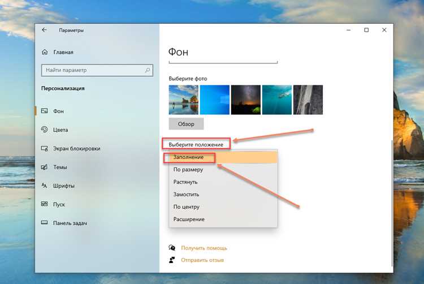The width and height of the screenshot is (424, 284).
Task: Click the search magnifier icon
Action: coord(148,70)
